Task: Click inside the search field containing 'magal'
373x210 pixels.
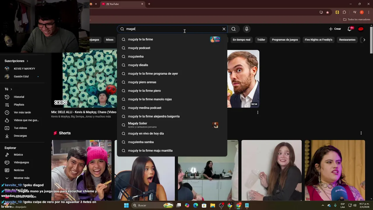Action: [172, 29]
